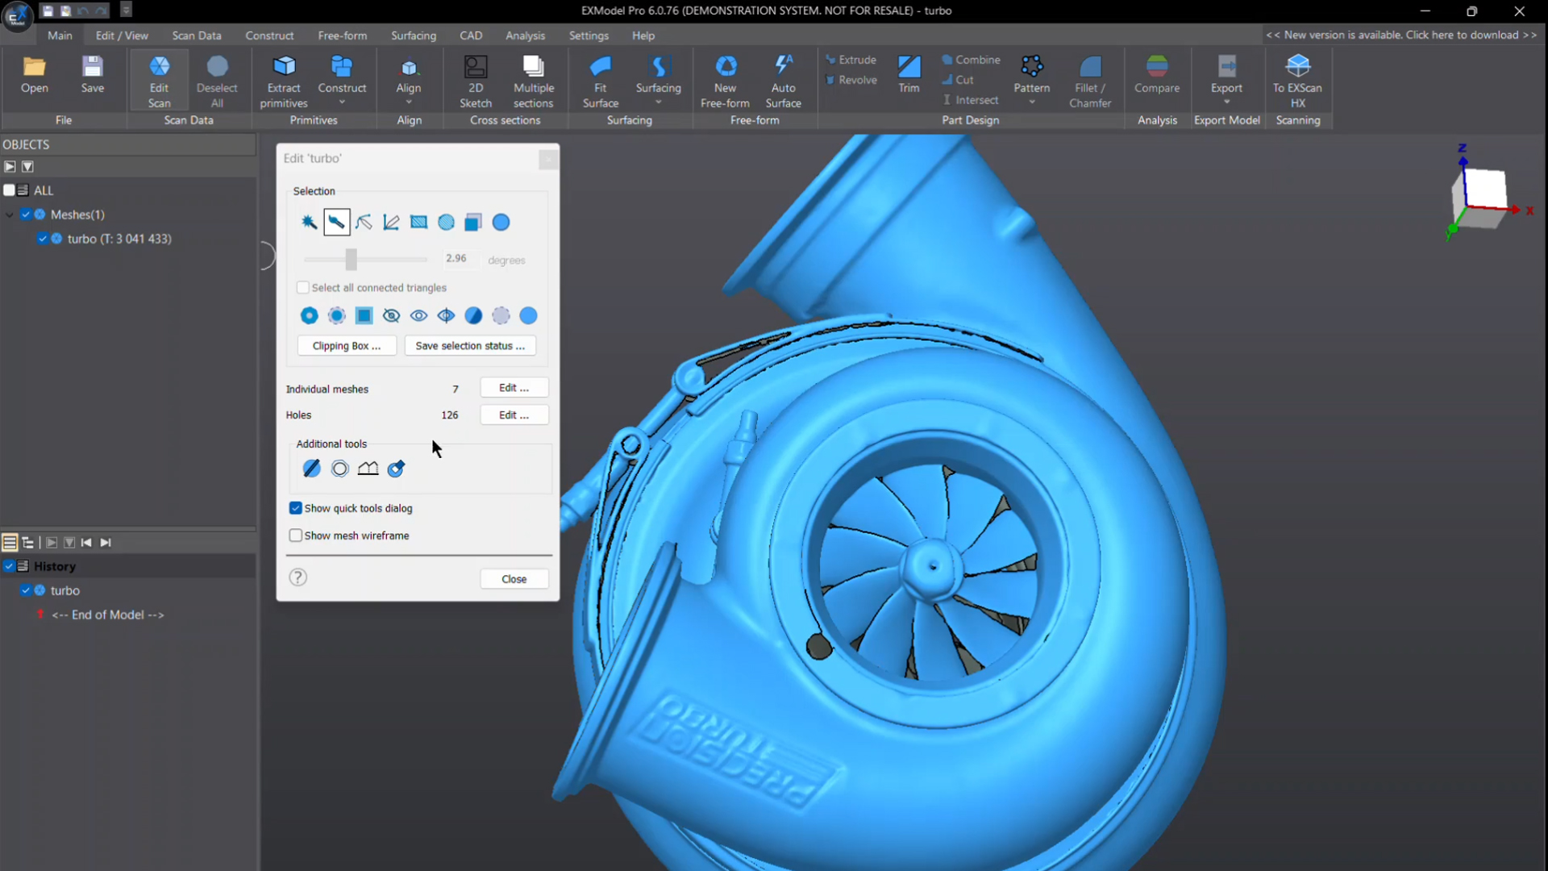Click To EXScan HX icon

(x=1297, y=67)
